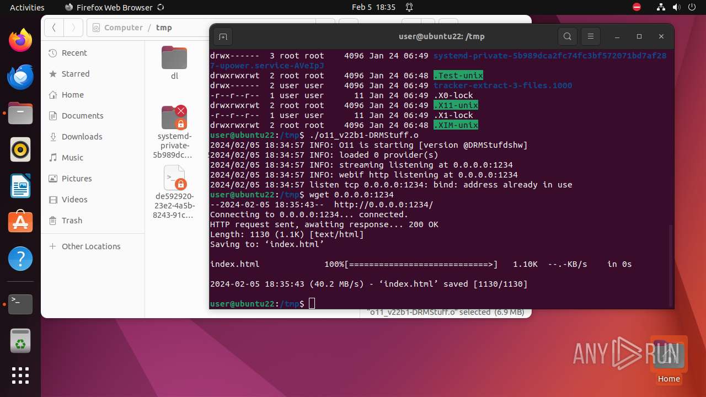Open Trash icon in the dock
This screenshot has width=706, height=397.
pyautogui.click(x=20, y=341)
